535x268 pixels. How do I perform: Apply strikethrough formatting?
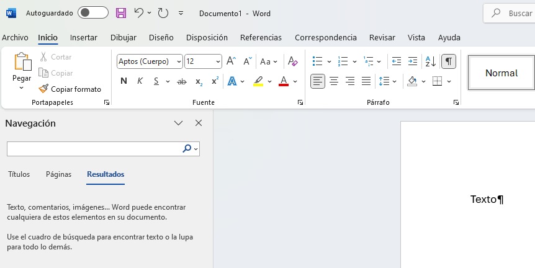click(182, 81)
